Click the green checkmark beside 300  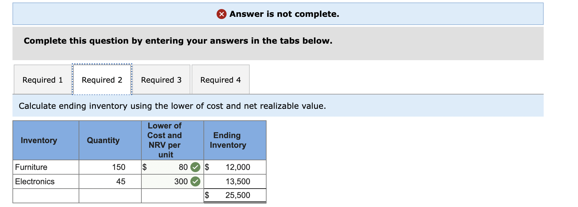[x=195, y=181]
